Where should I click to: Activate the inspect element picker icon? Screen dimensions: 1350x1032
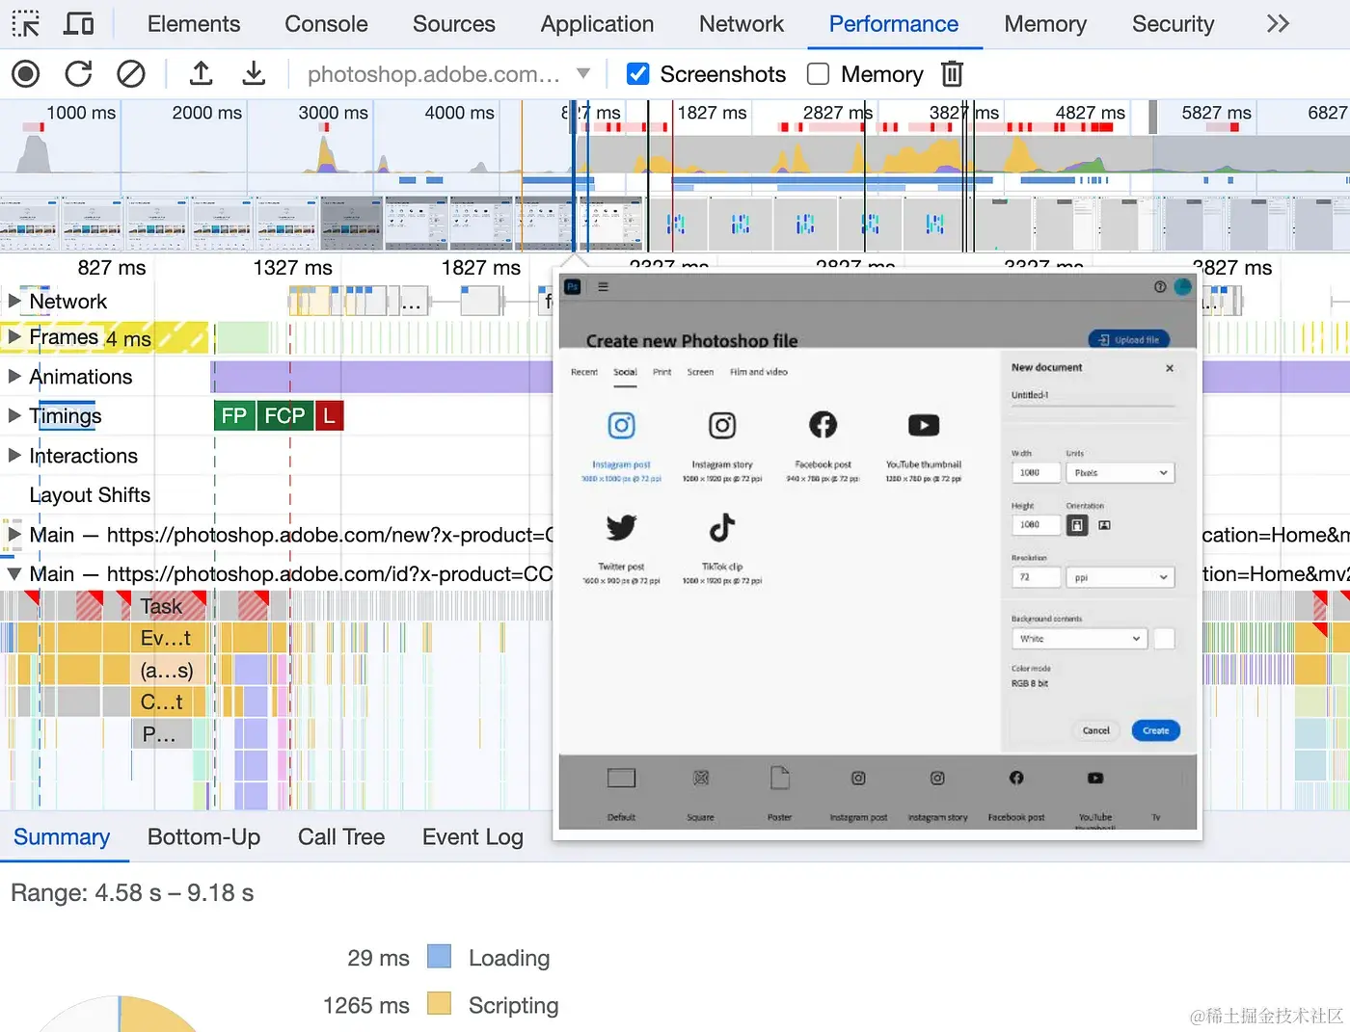pyautogui.click(x=26, y=24)
